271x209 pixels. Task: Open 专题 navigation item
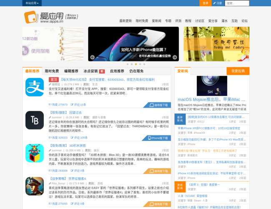[x=168, y=21]
